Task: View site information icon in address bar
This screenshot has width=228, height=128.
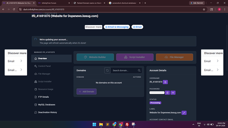Action: click(x=20, y=10)
